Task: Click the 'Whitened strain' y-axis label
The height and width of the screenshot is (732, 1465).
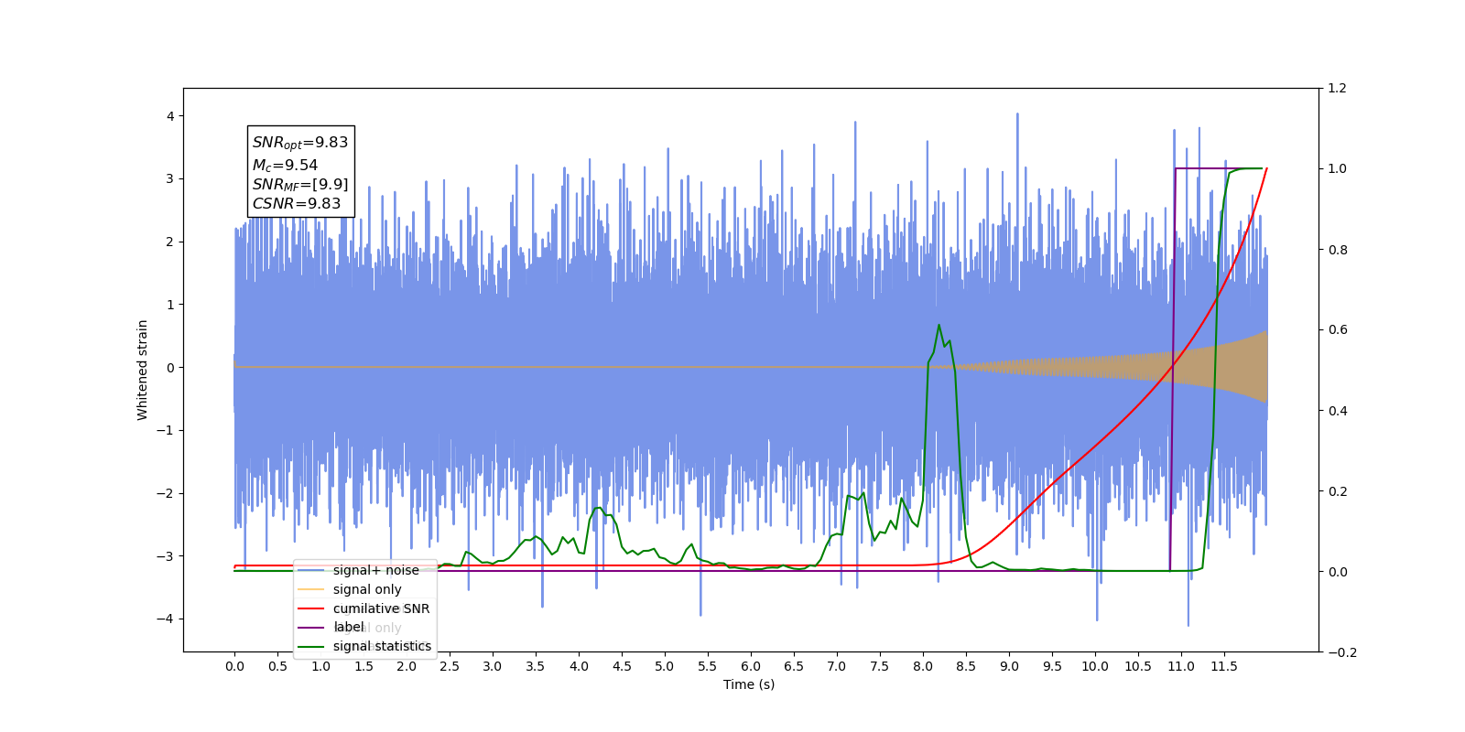Action: click(142, 370)
